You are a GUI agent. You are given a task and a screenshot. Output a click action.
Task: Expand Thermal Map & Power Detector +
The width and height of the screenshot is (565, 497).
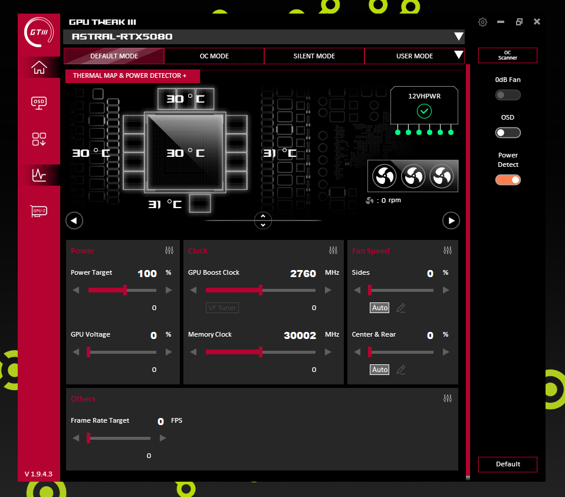[133, 75]
